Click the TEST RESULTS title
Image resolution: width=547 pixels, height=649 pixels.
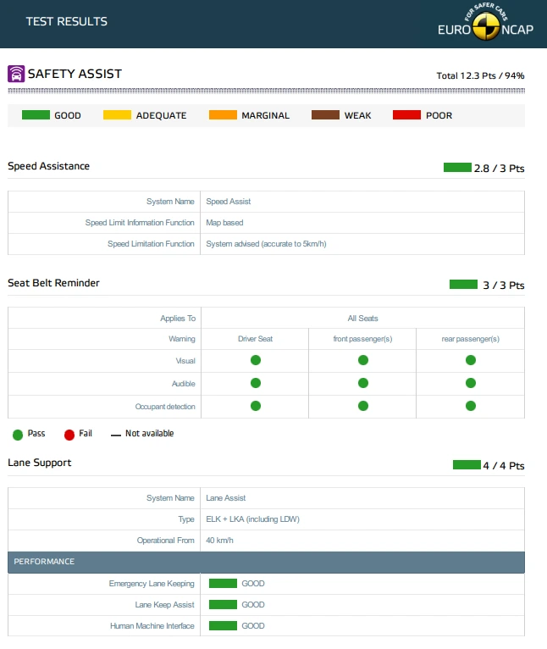67,21
